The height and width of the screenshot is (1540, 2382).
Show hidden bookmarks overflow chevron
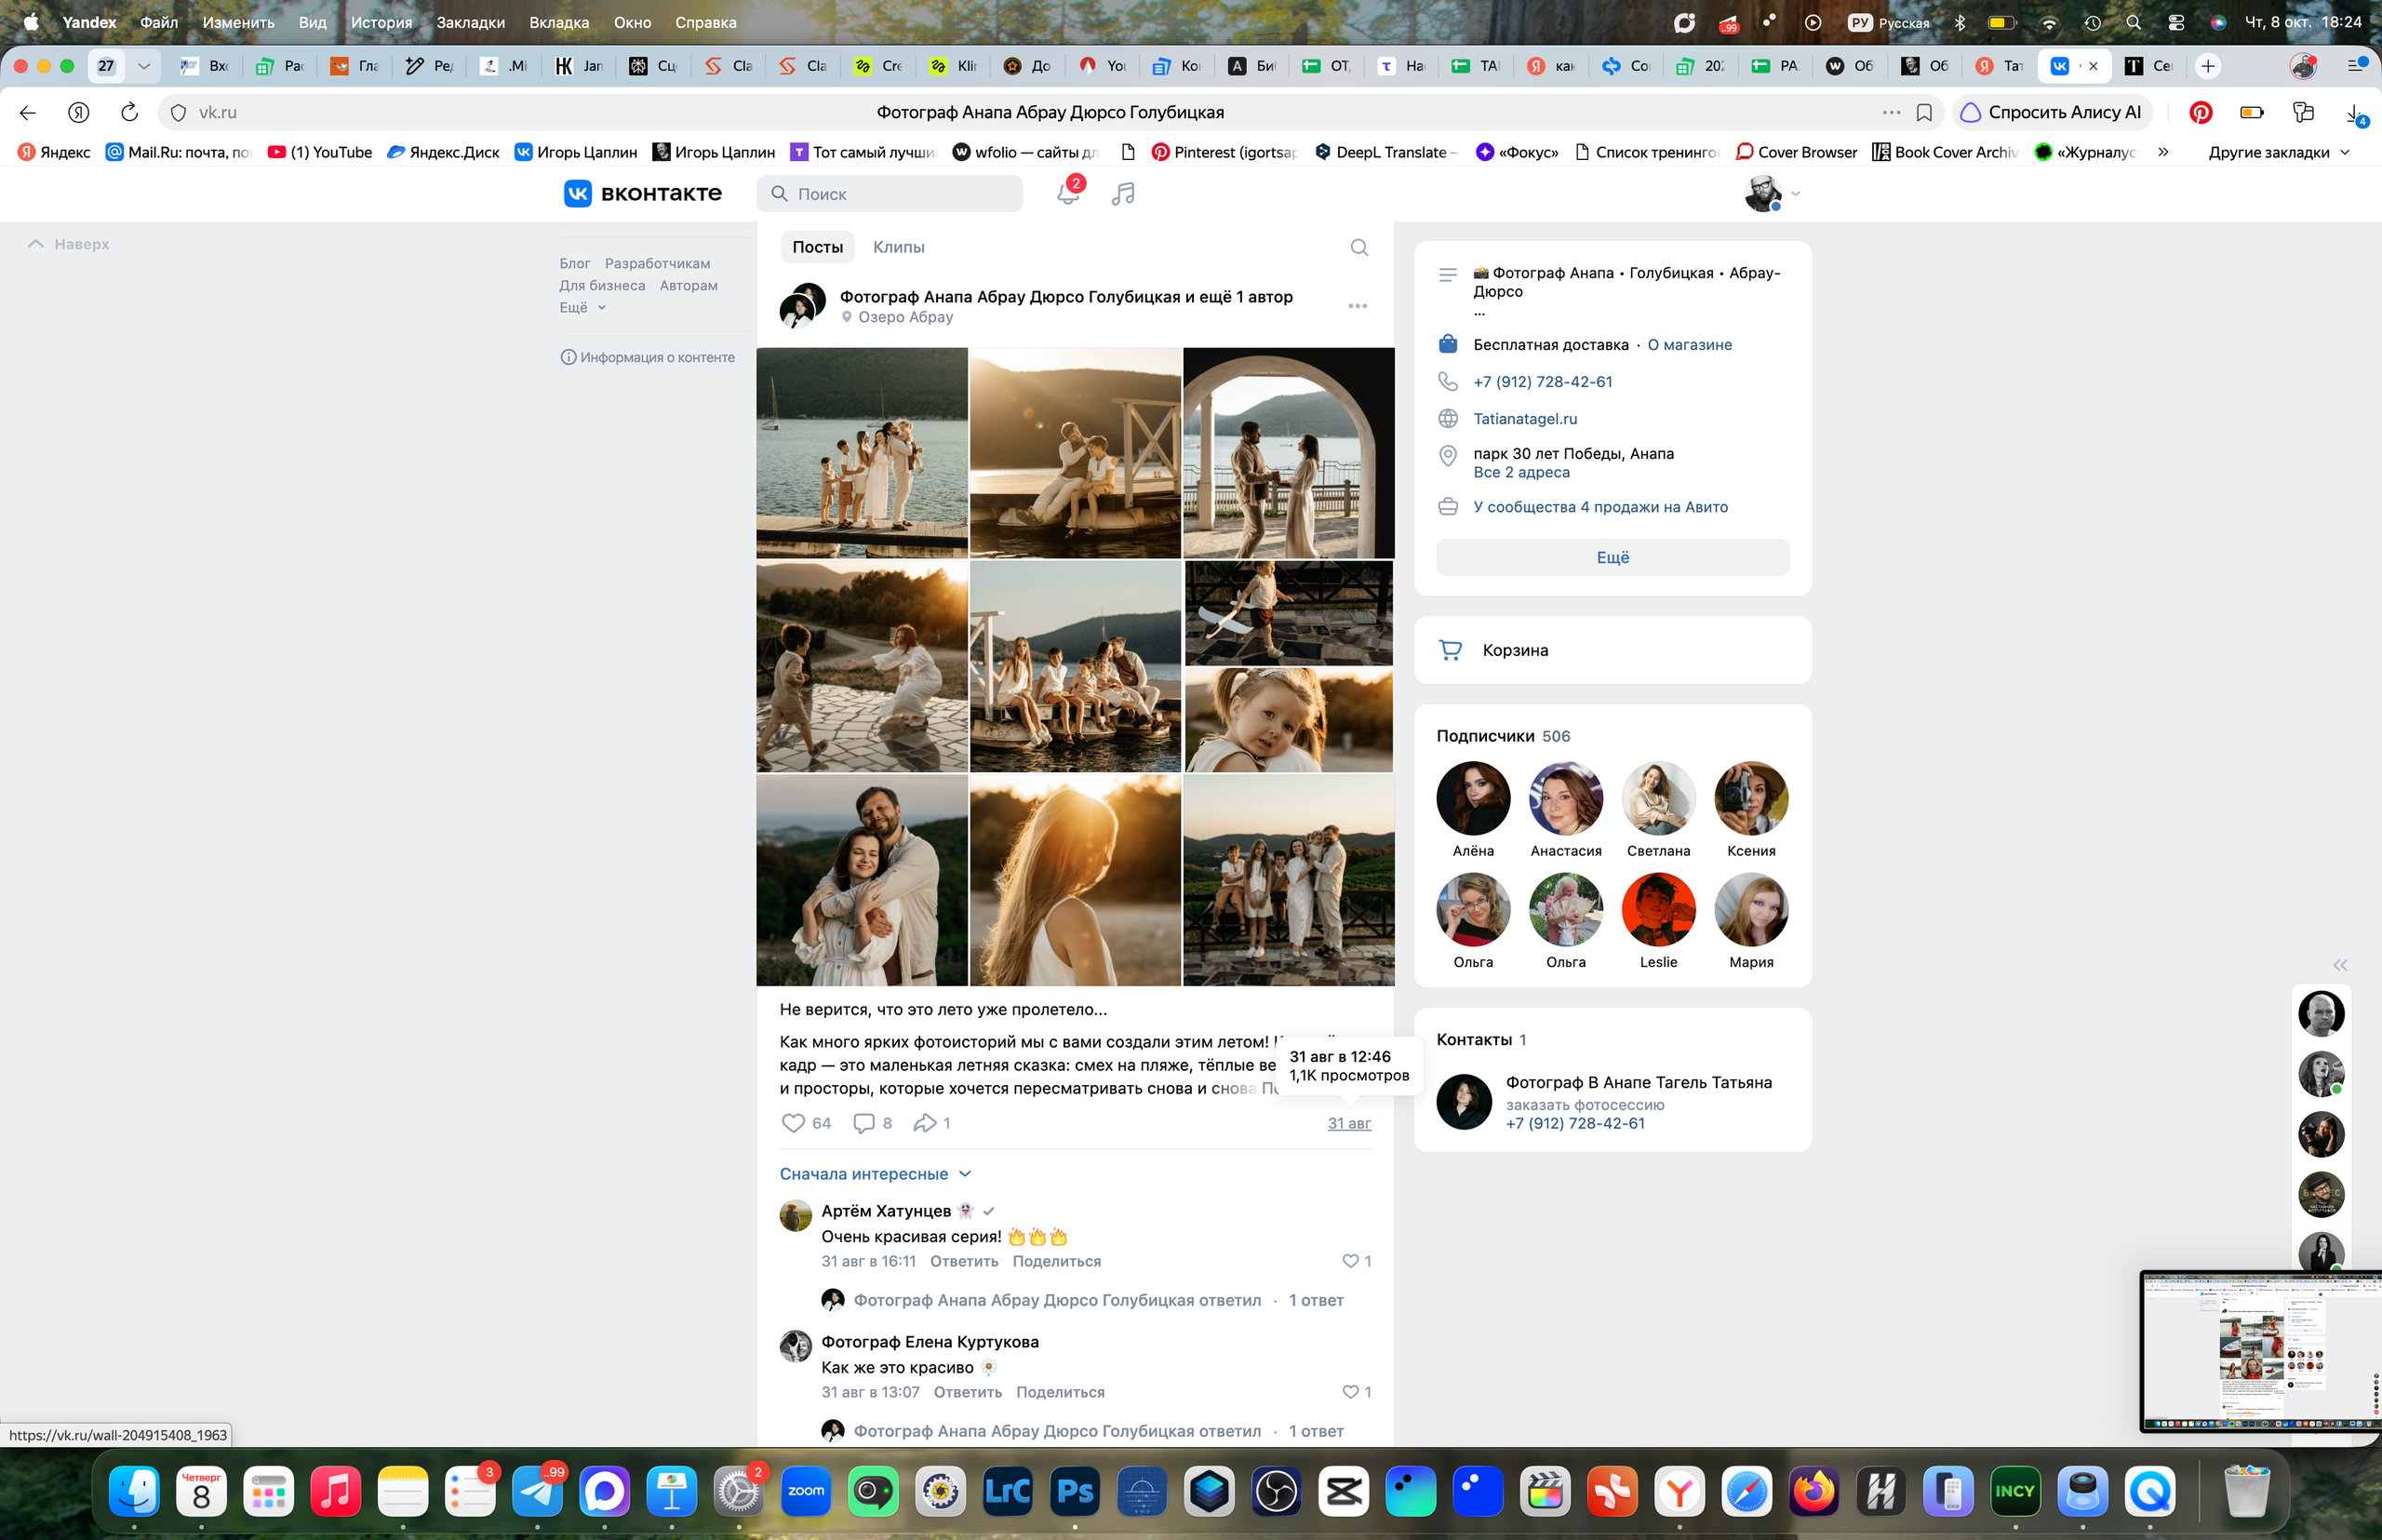(x=2163, y=152)
